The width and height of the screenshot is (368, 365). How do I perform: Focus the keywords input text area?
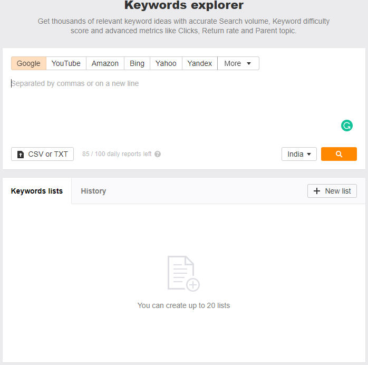[184, 108]
